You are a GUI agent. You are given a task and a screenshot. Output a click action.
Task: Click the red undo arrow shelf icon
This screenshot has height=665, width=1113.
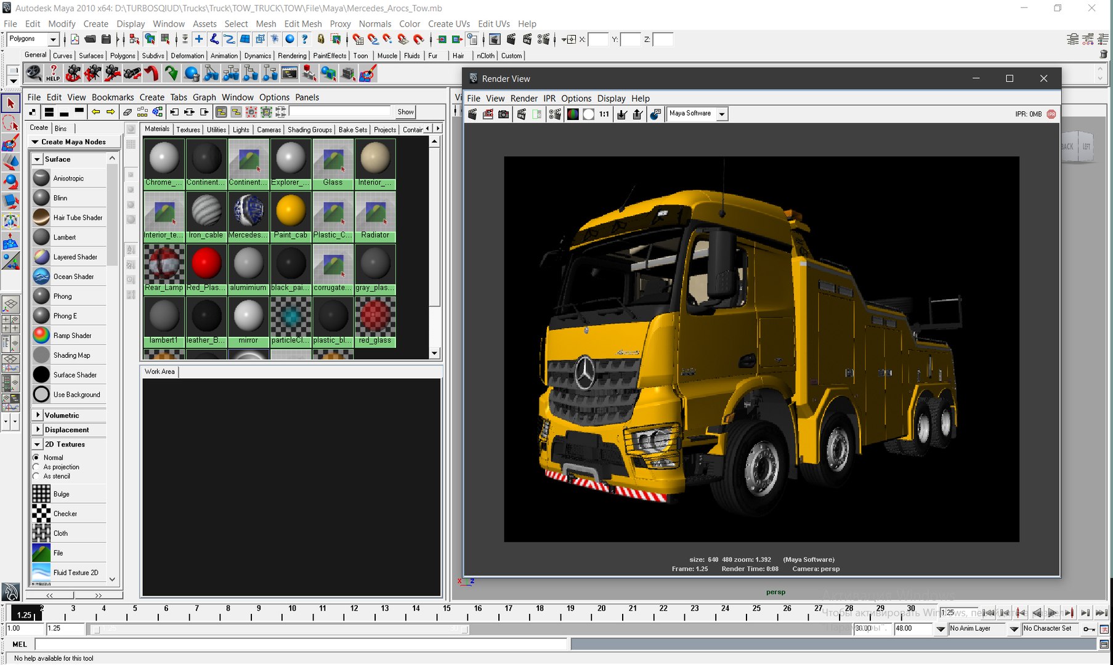pos(152,74)
